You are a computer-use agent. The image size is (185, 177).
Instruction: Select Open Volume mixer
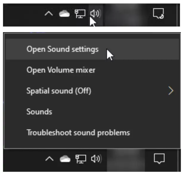pyautogui.click(x=61, y=70)
